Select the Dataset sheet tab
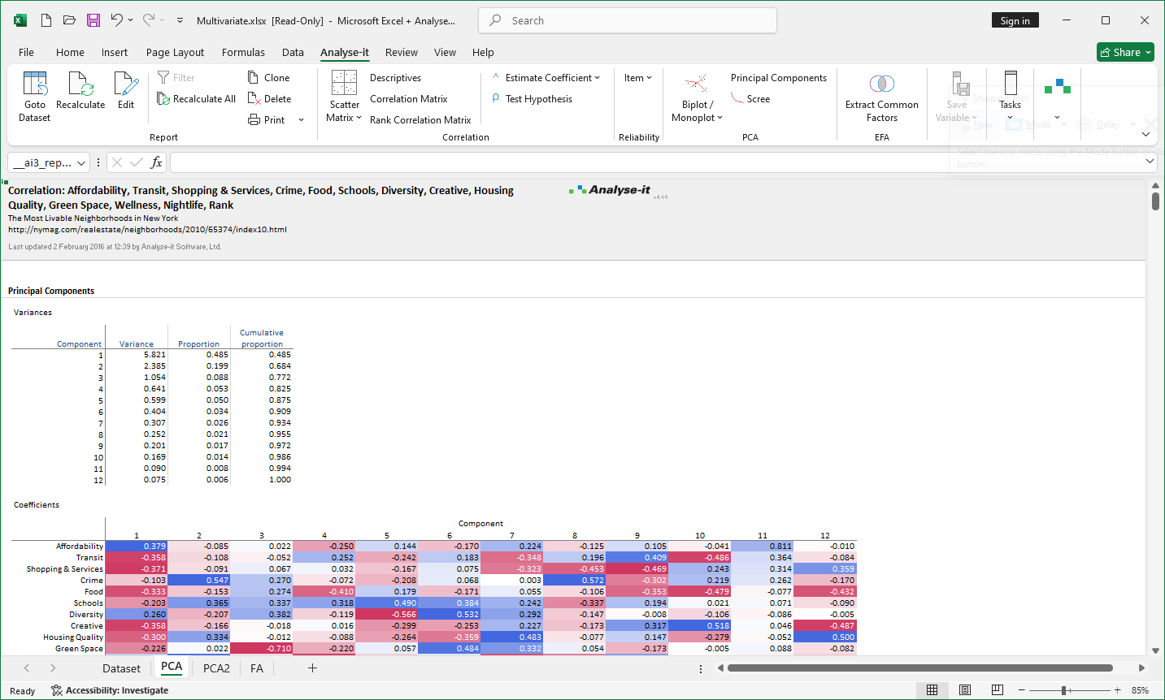 click(121, 668)
